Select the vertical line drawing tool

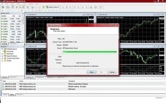(11, 11)
